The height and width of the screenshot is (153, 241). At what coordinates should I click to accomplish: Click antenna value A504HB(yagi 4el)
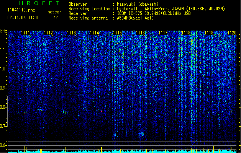135,18
